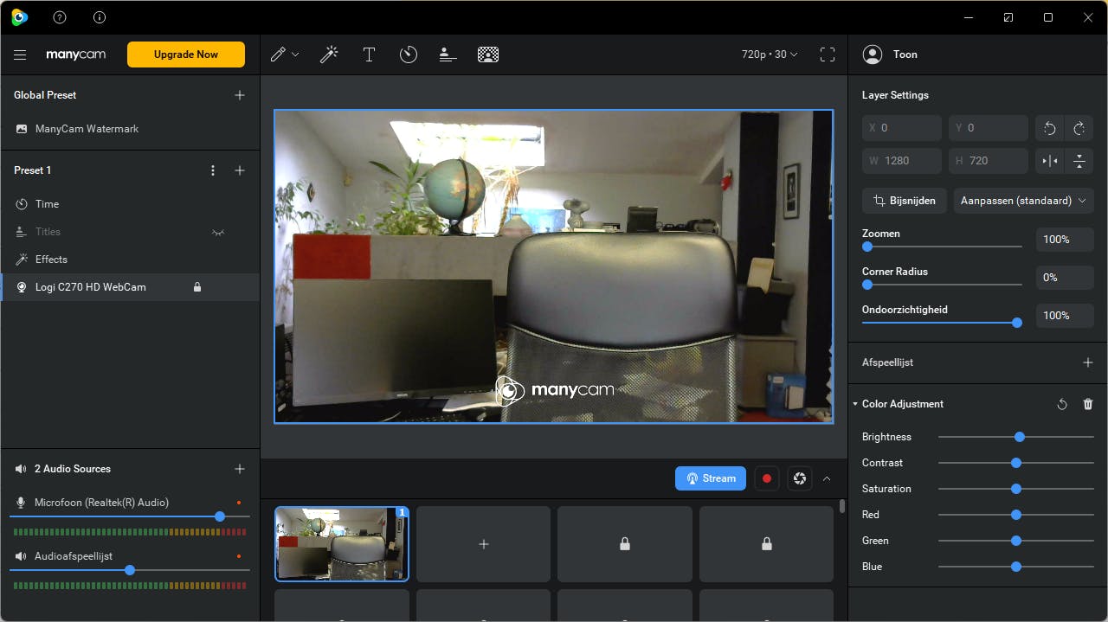Open the help question mark icon

[x=60, y=17]
